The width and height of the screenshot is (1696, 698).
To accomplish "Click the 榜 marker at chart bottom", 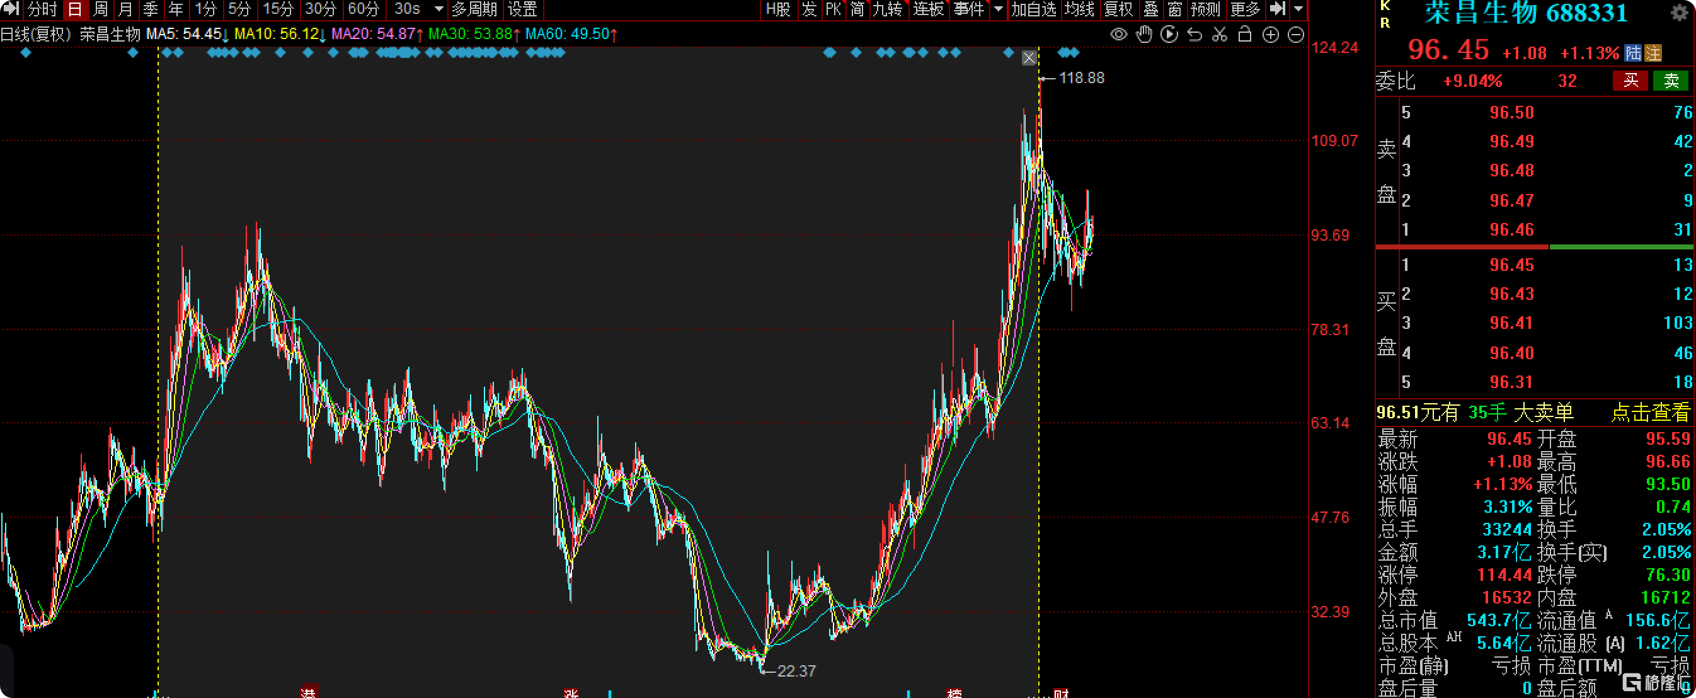I will coord(954,694).
